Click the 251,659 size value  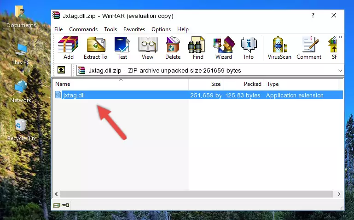[206, 95]
